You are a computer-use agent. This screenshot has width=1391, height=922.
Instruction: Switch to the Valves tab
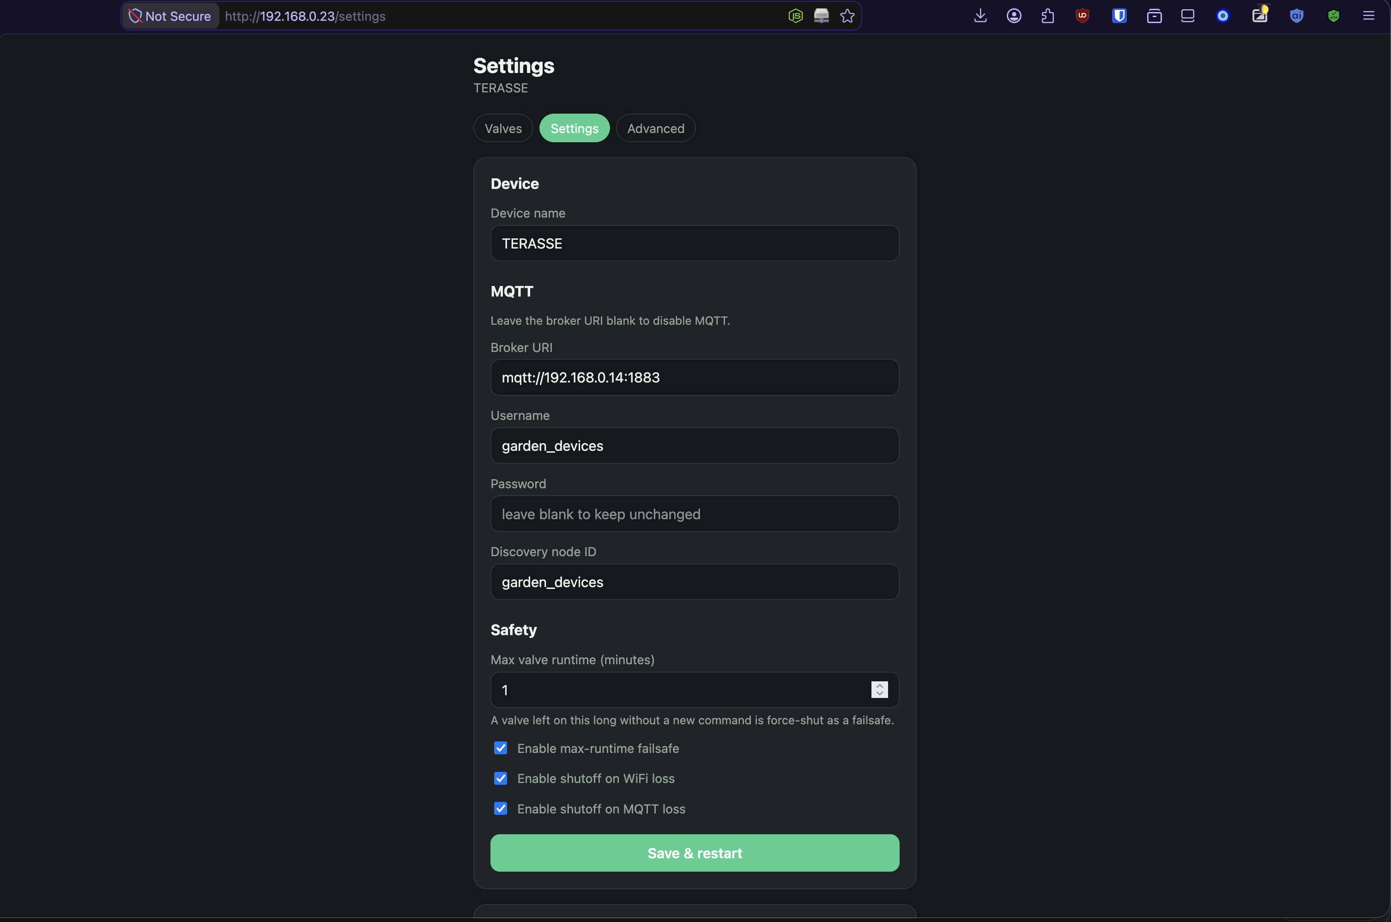pos(503,128)
